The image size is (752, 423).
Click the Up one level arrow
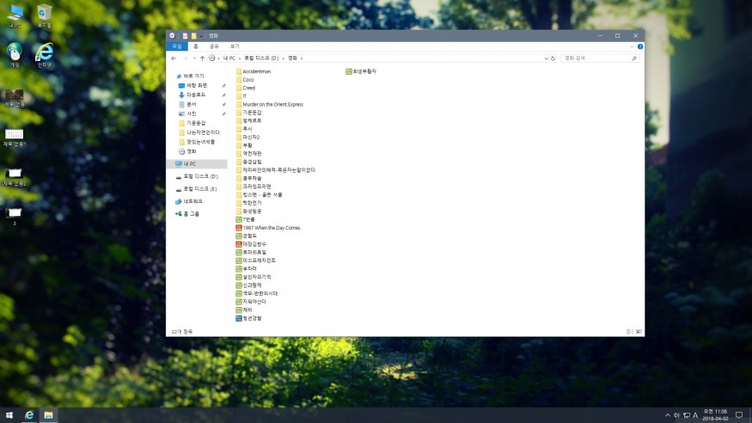202,58
